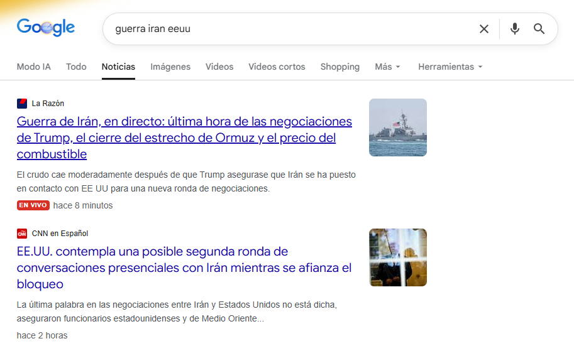Open the Videos tab
This screenshot has width=574, height=346.
coord(219,67)
